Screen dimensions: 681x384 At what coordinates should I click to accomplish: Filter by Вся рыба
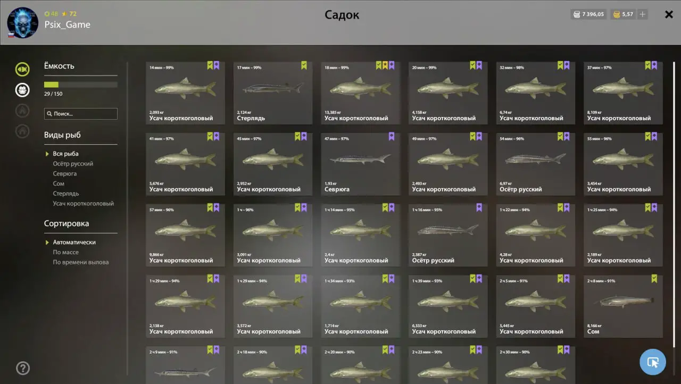click(65, 154)
